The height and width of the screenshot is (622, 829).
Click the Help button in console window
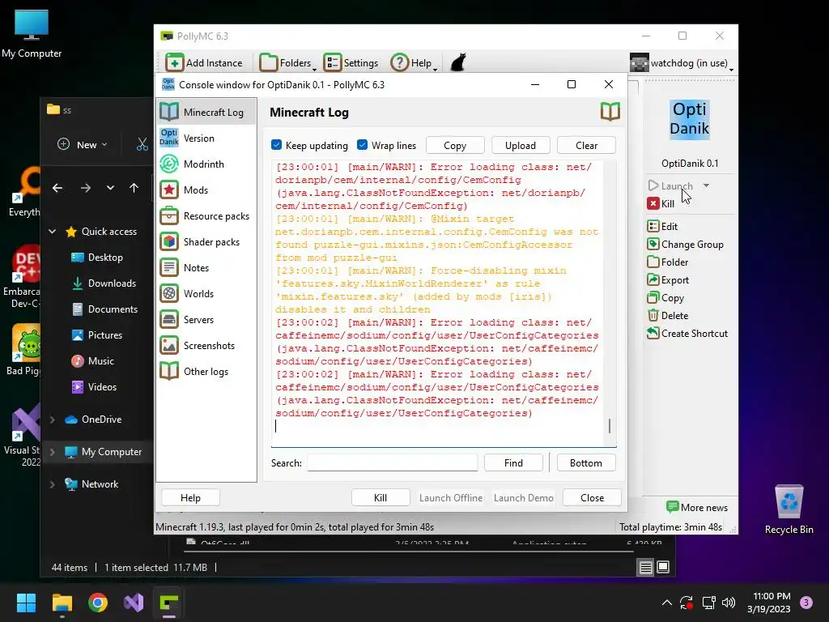coord(190,498)
